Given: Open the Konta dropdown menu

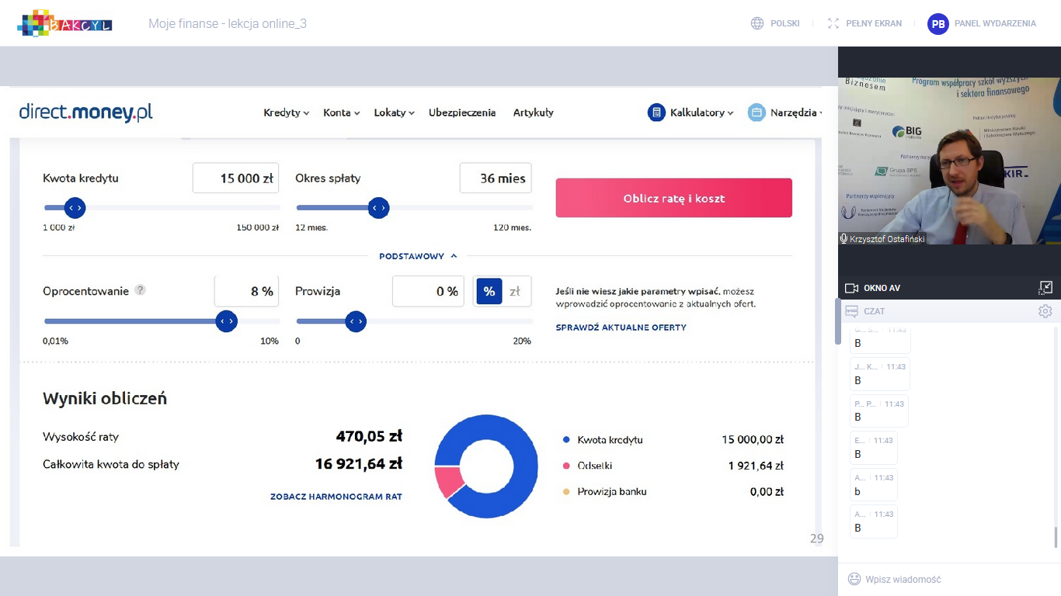Looking at the screenshot, I should pos(341,113).
